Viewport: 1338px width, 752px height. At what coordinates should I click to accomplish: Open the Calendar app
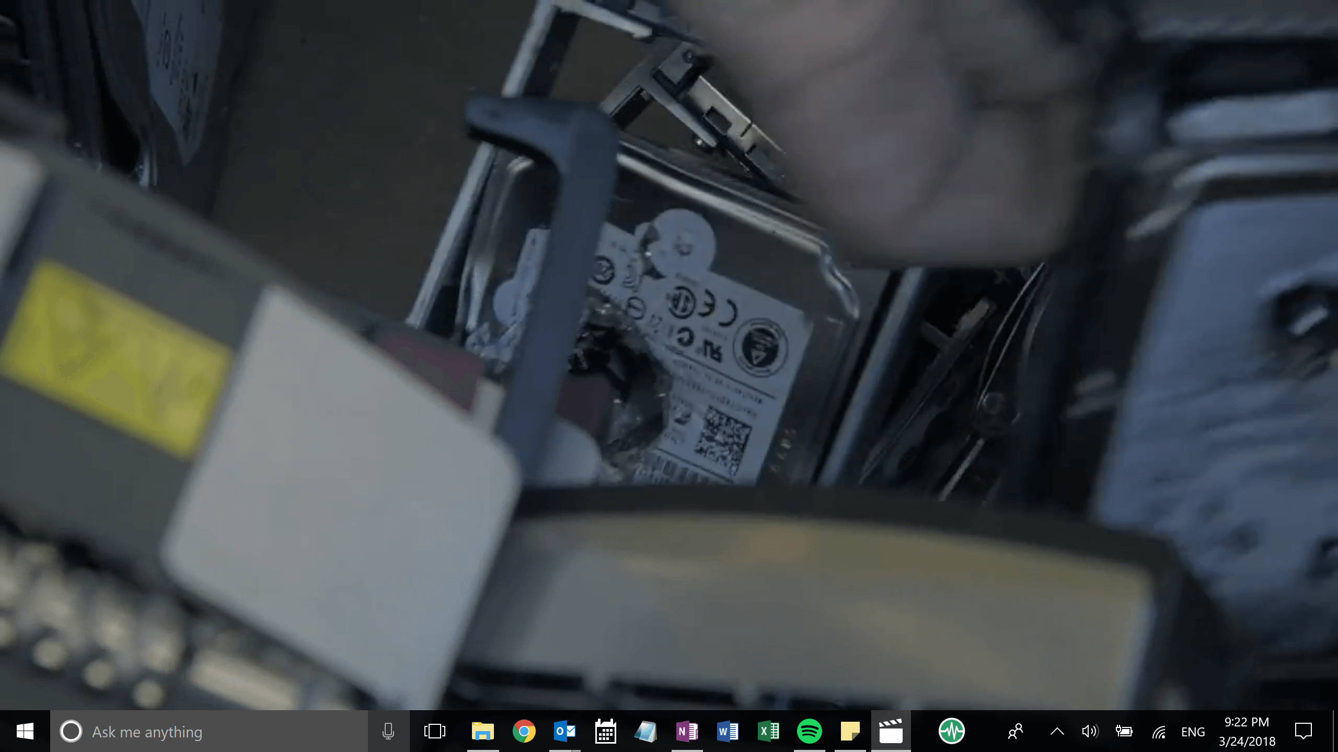(605, 731)
